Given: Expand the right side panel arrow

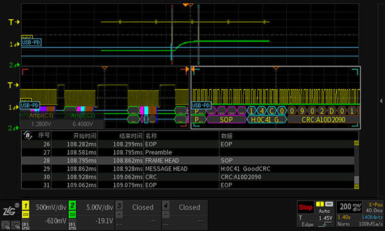Looking at the screenshot, I should (381, 101).
